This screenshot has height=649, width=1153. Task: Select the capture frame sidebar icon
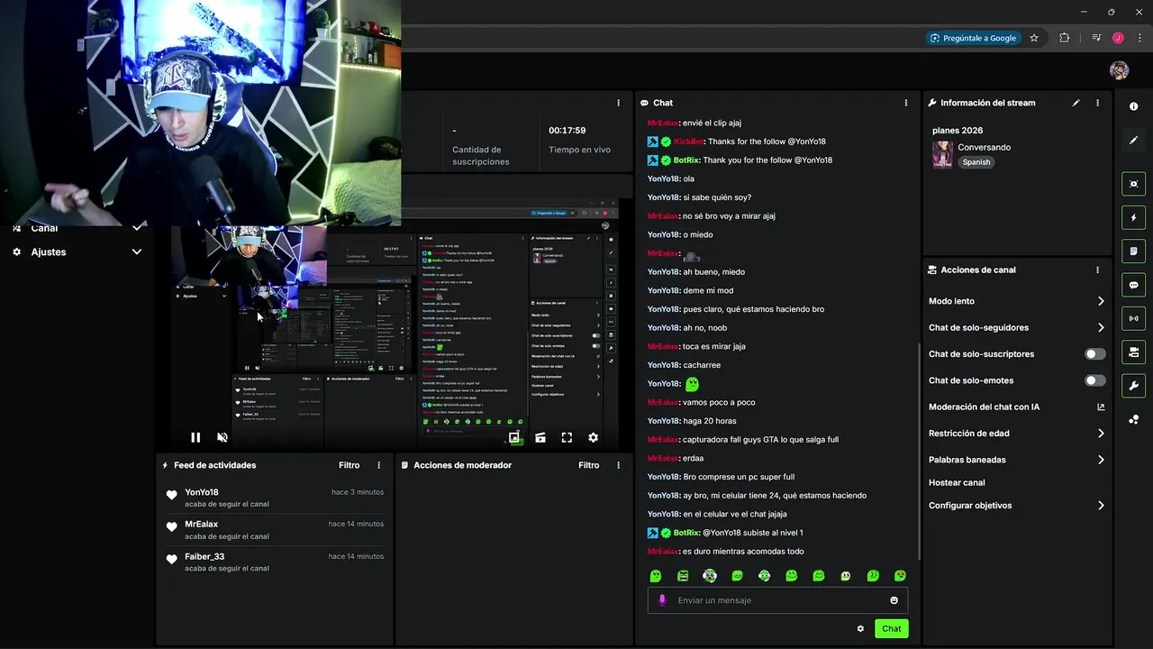pyautogui.click(x=1134, y=184)
